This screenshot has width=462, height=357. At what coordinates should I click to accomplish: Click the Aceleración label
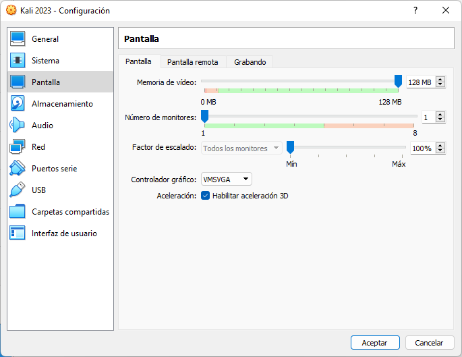pyautogui.click(x=177, y=196)
